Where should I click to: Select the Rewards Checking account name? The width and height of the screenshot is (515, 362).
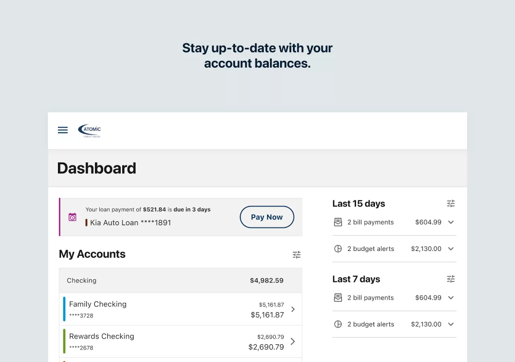(x=101, y=336)
